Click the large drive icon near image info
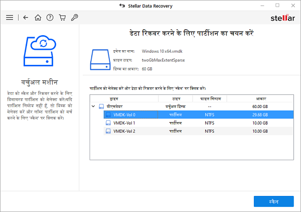The image size is (301, 212). pos(100,60)
